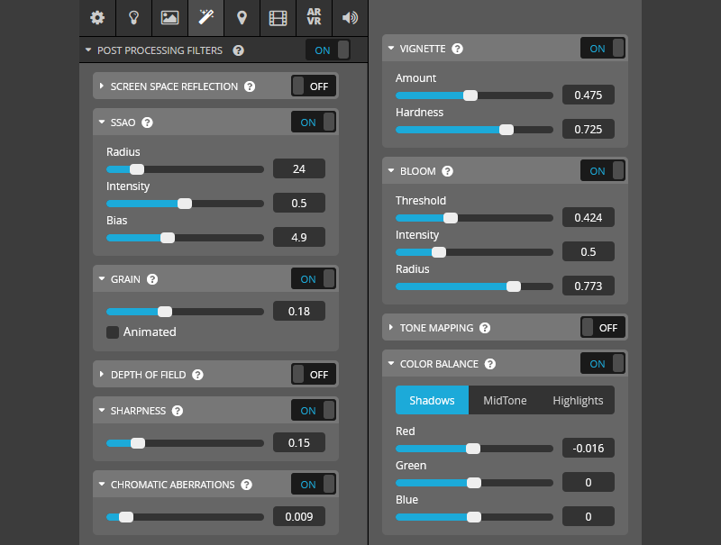The image size is (721, 545).
Task: Click the Sharpness slider handle
Action: click(x=137, y=443)
